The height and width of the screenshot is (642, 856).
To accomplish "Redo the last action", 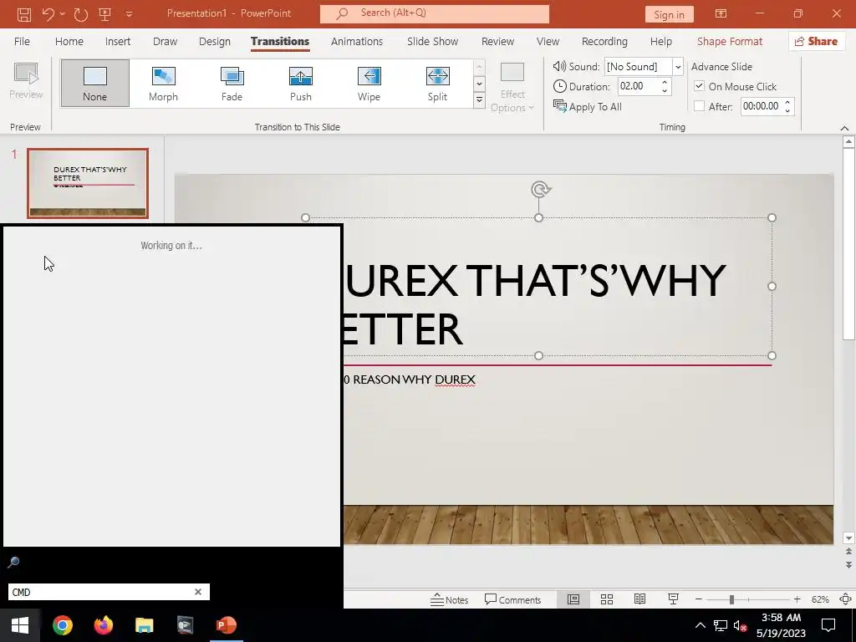I will [x=81, y=14].
